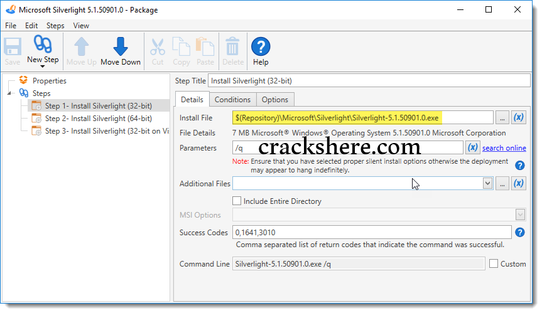Close the Package window

tap(517, 9)
